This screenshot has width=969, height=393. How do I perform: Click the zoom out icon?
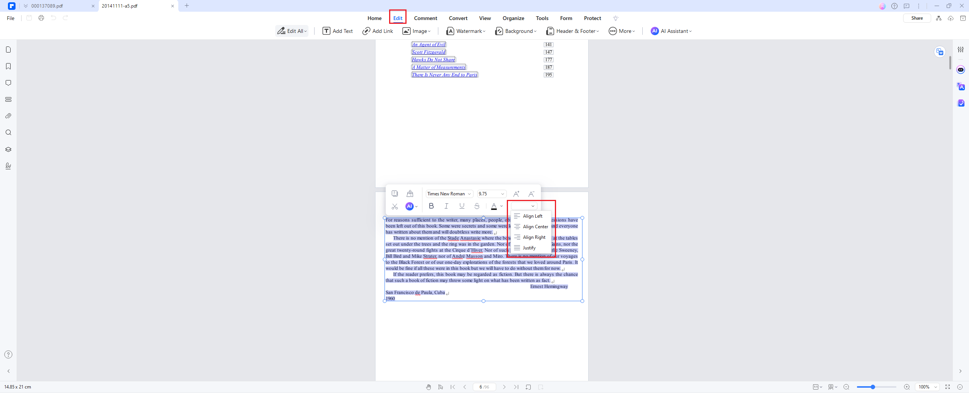(x=846, y=387)
